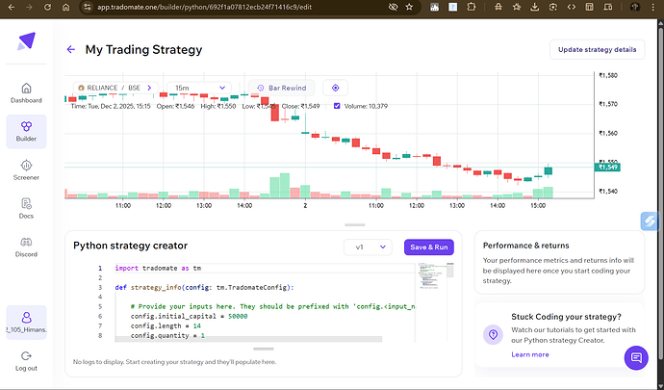664x390 pixels.
Task: Go to Docs in the sidebar
Action: click(26, 207)
